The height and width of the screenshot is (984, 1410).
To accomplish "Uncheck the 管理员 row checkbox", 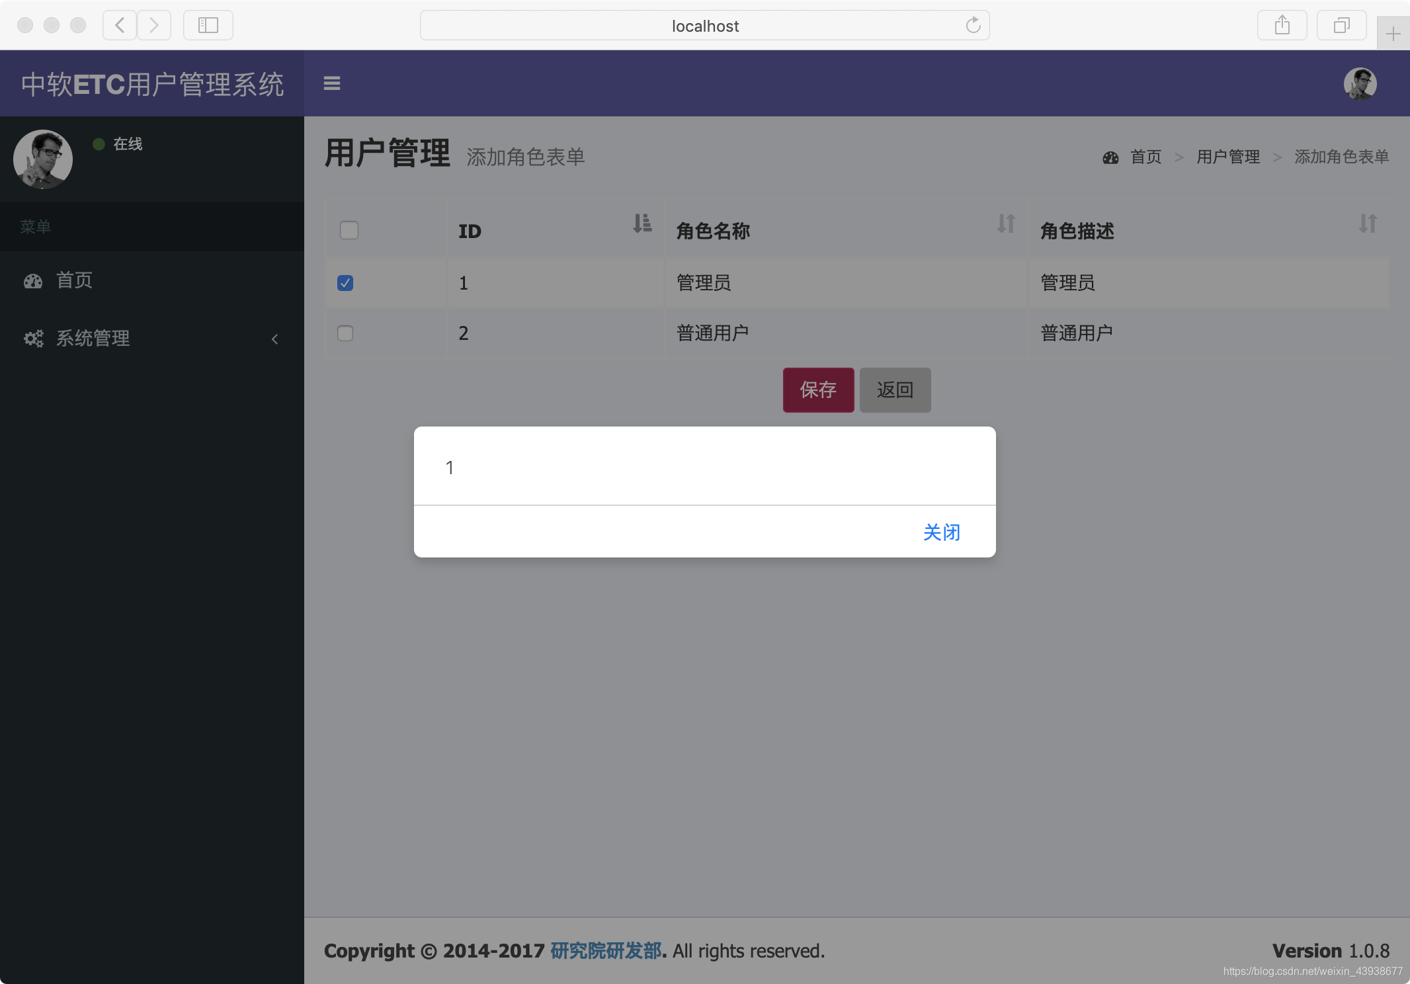I will point(345,283).
